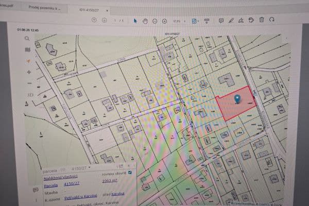The height and width of the screenshot is (206, 309).
Task: Toggle the 'rovnou otevřít' checkbox
Action: click(x=130, y=173)
